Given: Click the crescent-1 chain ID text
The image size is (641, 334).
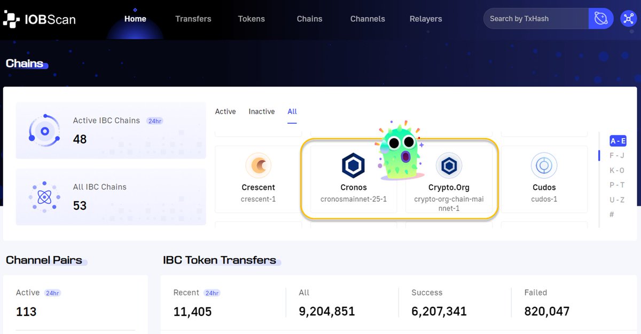Looking at the screenshot, I should click(259, 199).
